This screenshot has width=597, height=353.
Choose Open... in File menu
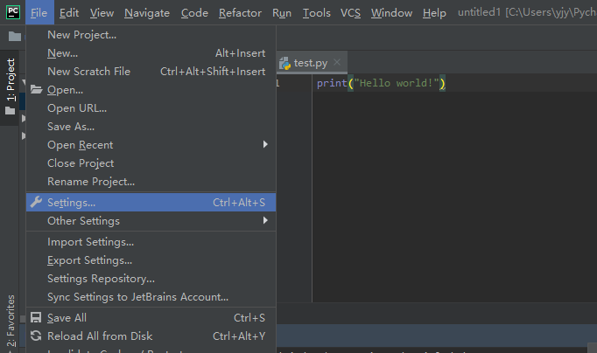(151, 90)
